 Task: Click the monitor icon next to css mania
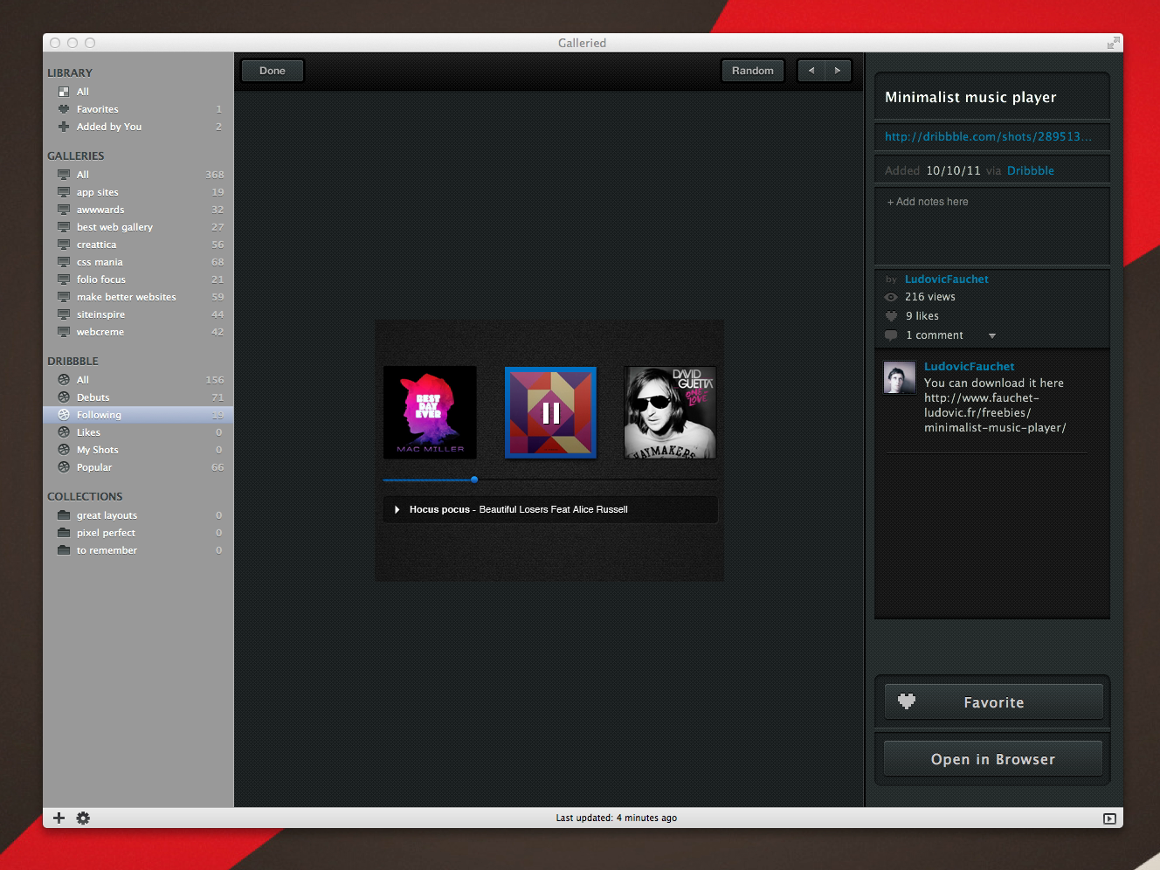[64, 262]
